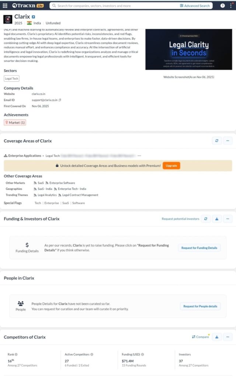
Task: Open Competitors section more options menu
Action: (228, 337)
